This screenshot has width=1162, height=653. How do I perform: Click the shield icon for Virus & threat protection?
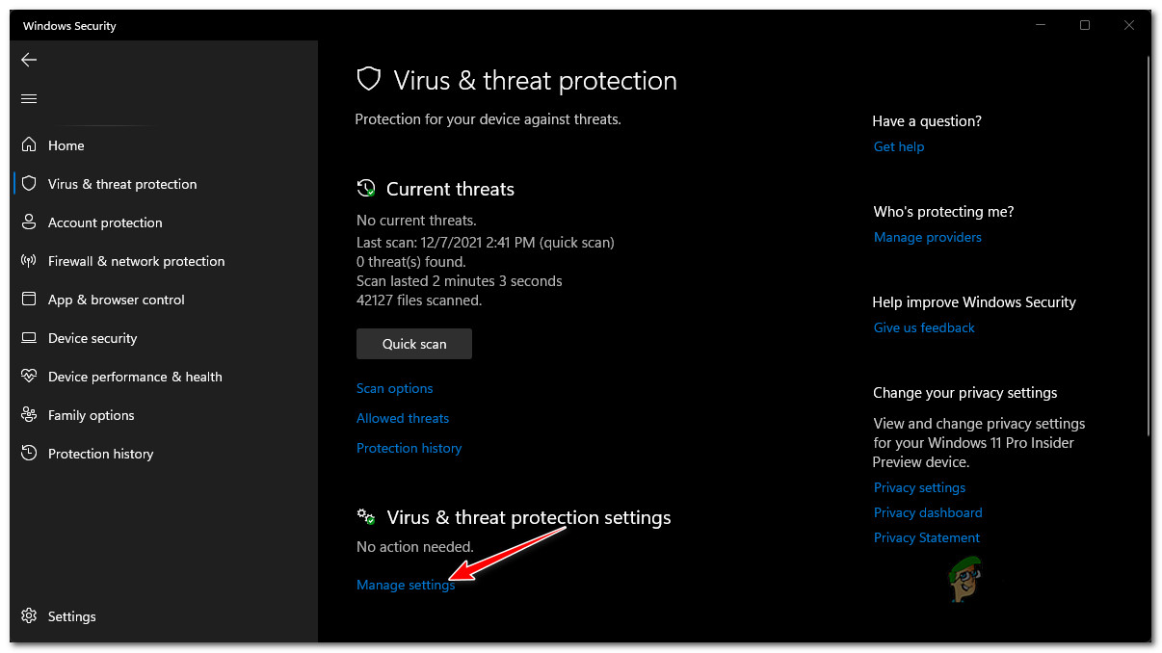click(29, 184)
